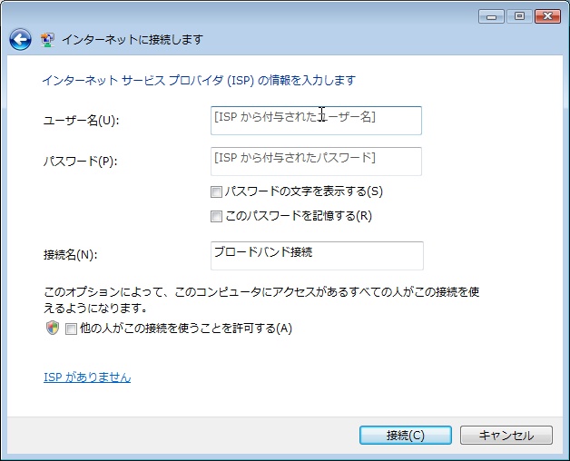
Task: Focus the ユーザー名 input field
Action: (x=316, y=120)
